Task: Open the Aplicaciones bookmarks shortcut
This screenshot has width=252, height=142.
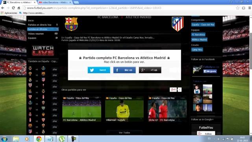Action: [9, 13]
